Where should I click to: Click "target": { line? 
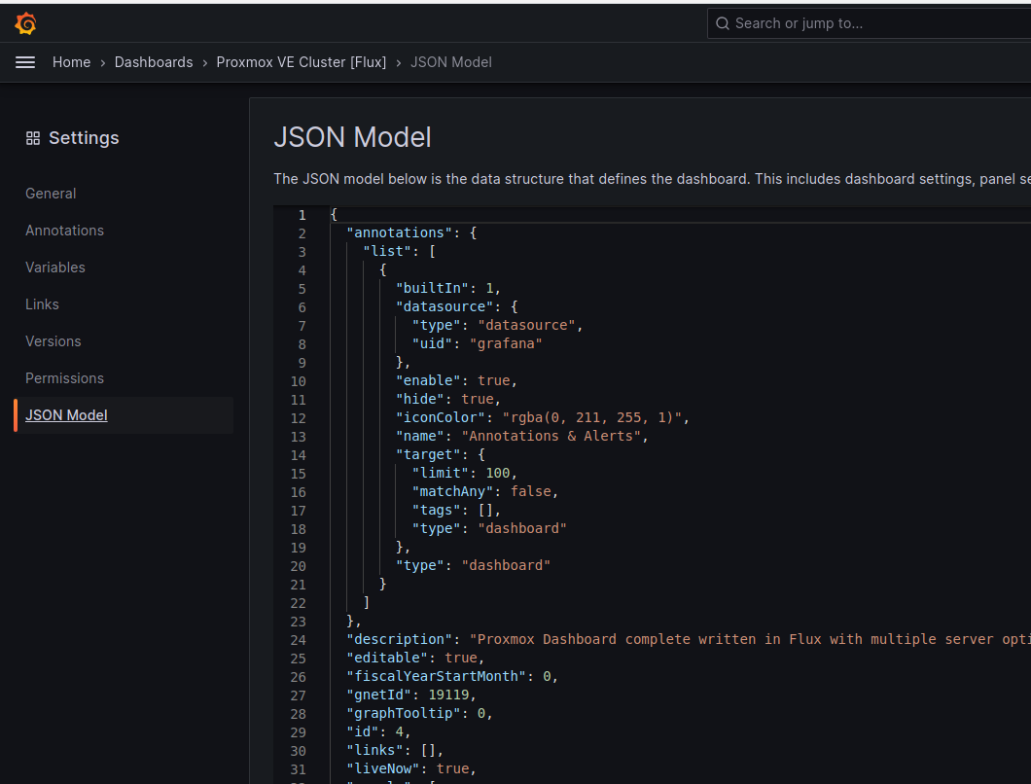440,454
